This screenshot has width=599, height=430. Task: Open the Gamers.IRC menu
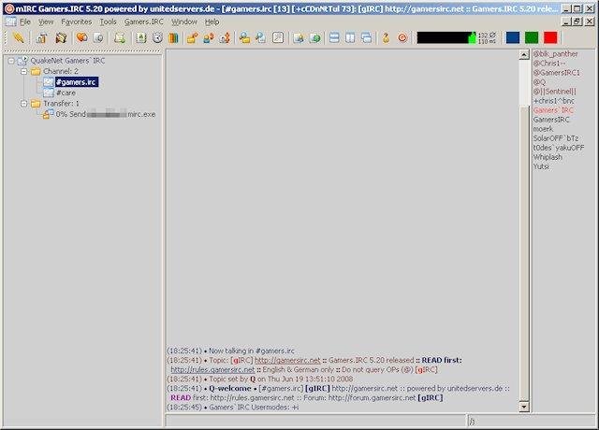[143, 21]
